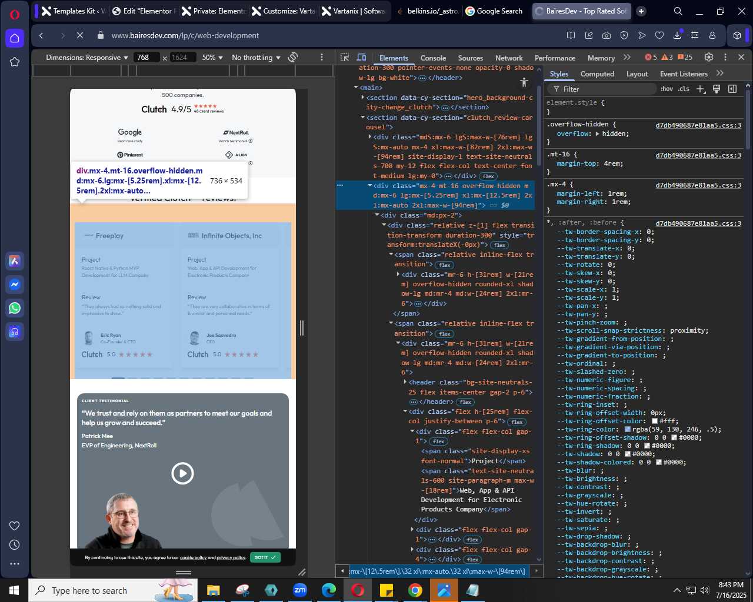The image size is (753, 602).
Task: Open d7db490687e1aa5.css:3 link beside .mt-16
Action: [698, 155]
